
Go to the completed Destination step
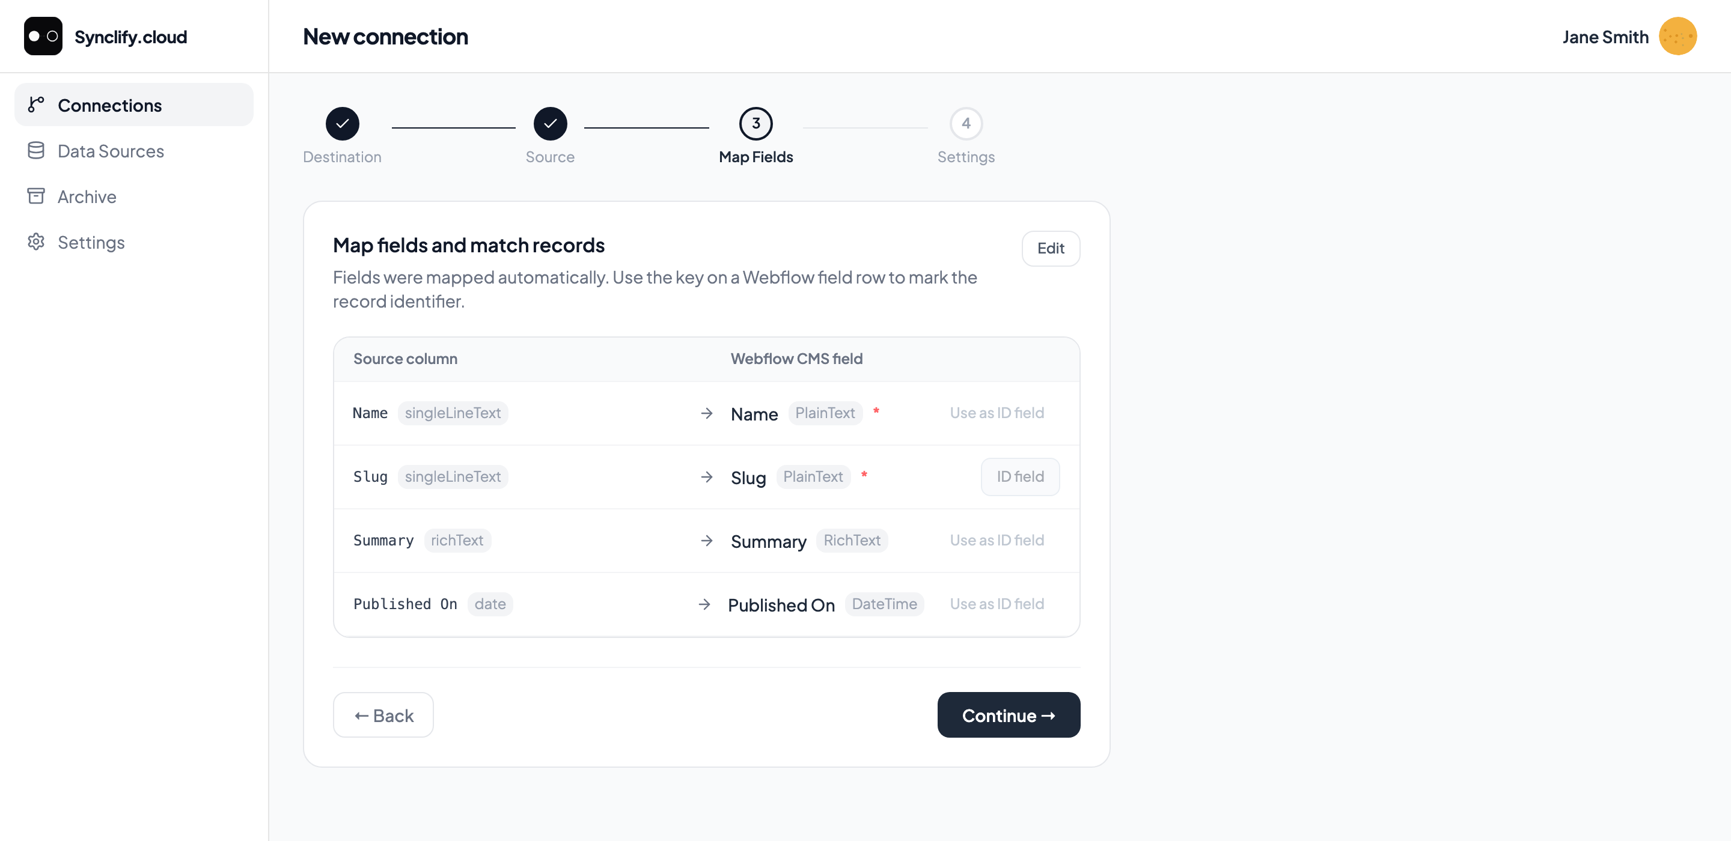tap(342, 124)
